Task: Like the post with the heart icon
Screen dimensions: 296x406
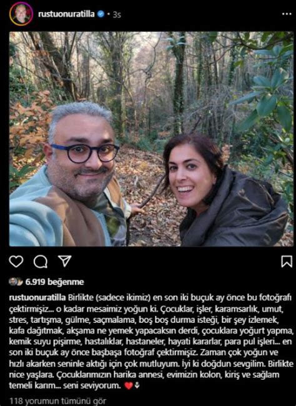Action: tap(16, 262)
